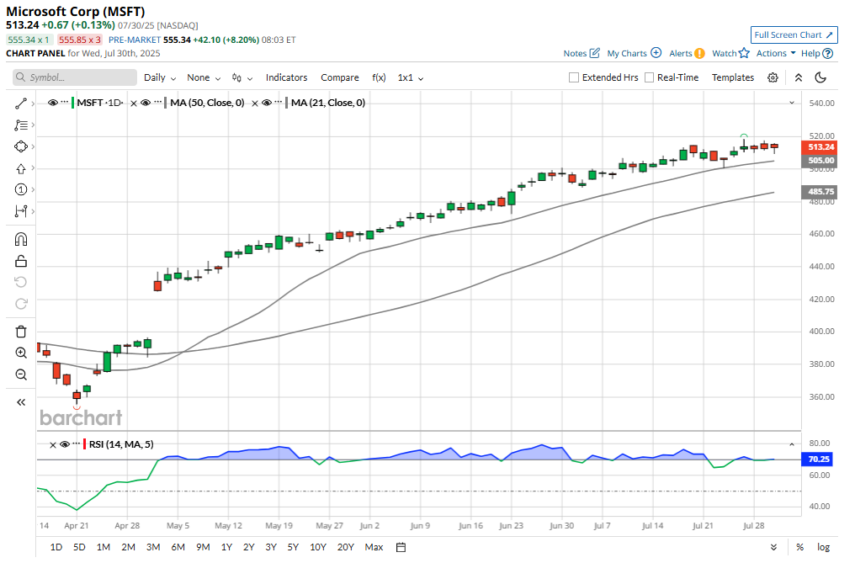
Task: Switch to dark mode with moon icon
Action: click(x=820, y=77)
